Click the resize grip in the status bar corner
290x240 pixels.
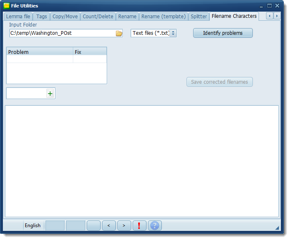tap(277, 228)
